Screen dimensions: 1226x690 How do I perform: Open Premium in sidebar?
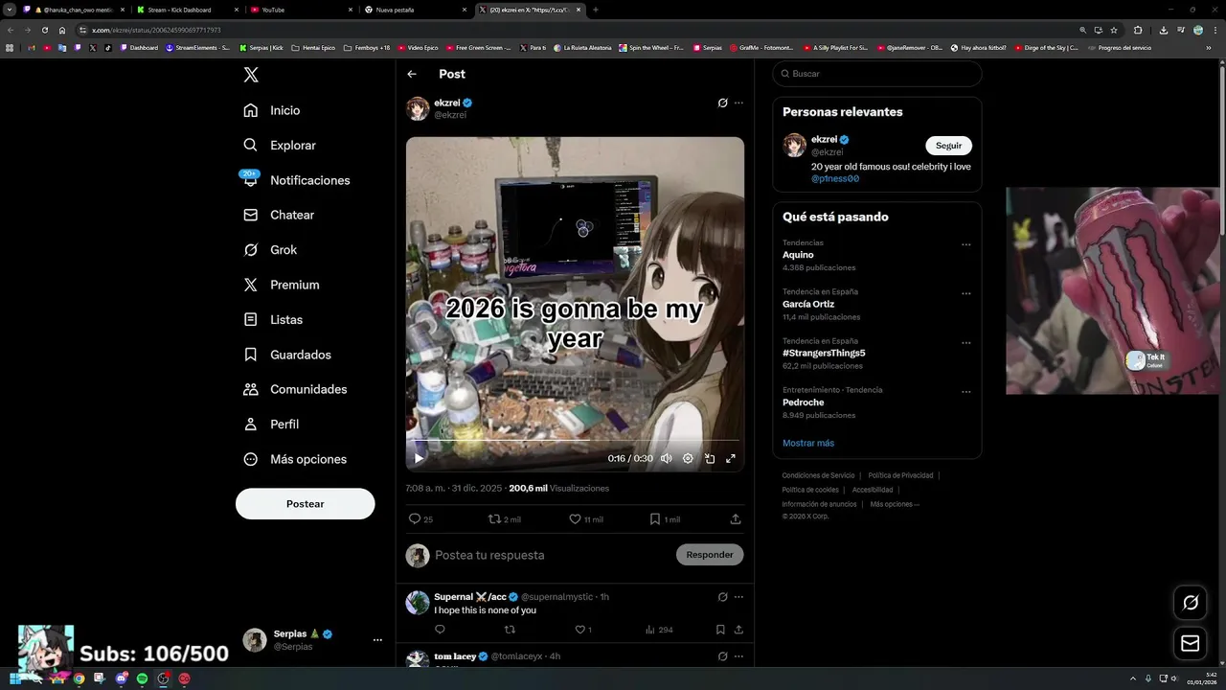[281, 285]
